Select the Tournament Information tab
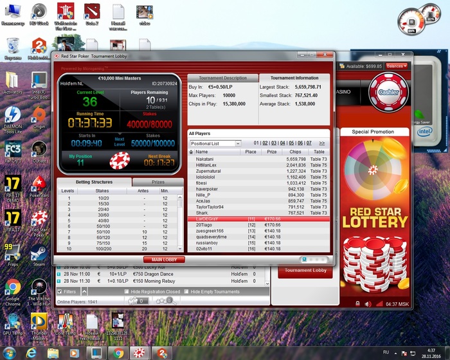Viewport: 450px width, 360px height. pos(294,78)
